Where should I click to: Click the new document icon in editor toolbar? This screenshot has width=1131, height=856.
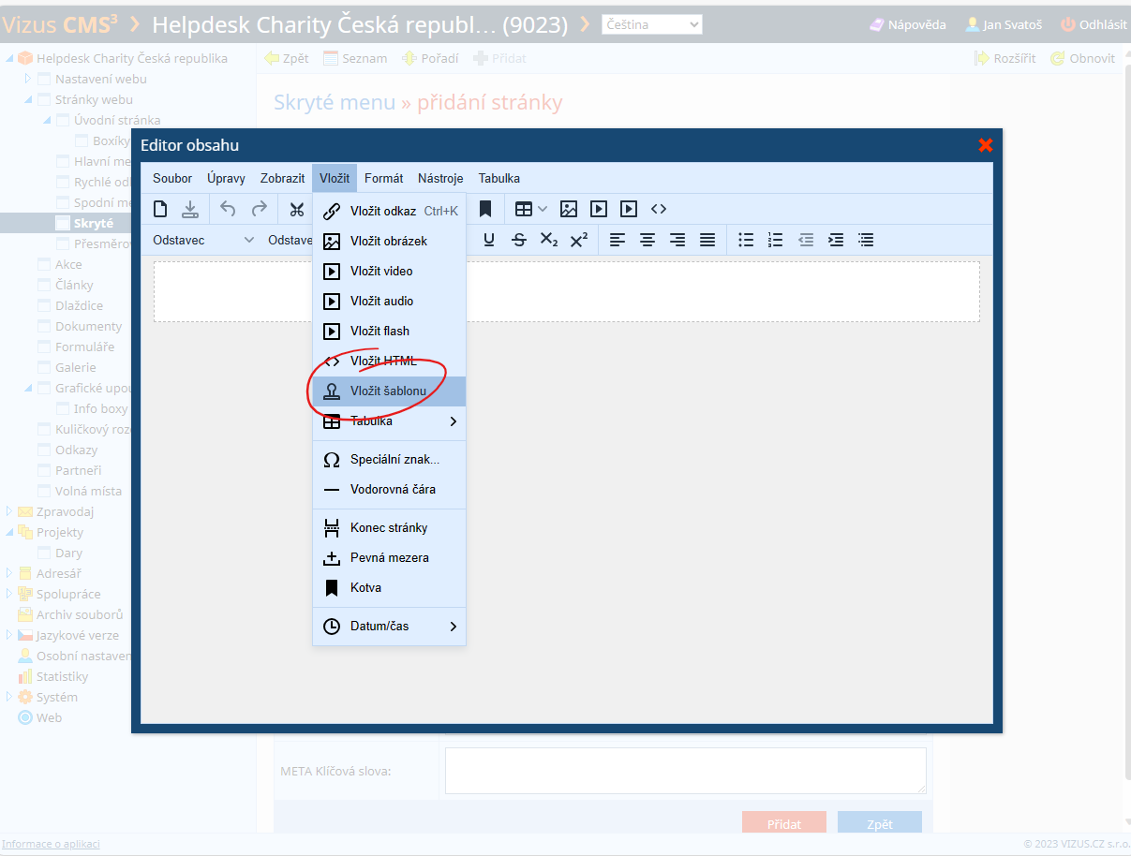pos(160,209)
